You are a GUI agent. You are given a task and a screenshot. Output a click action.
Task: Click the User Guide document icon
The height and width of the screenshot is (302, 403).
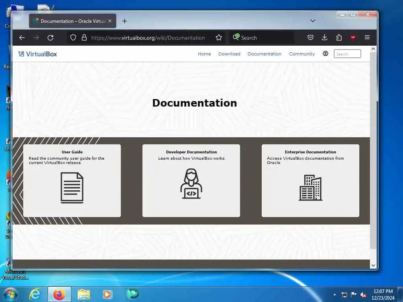tap(72, 188)
